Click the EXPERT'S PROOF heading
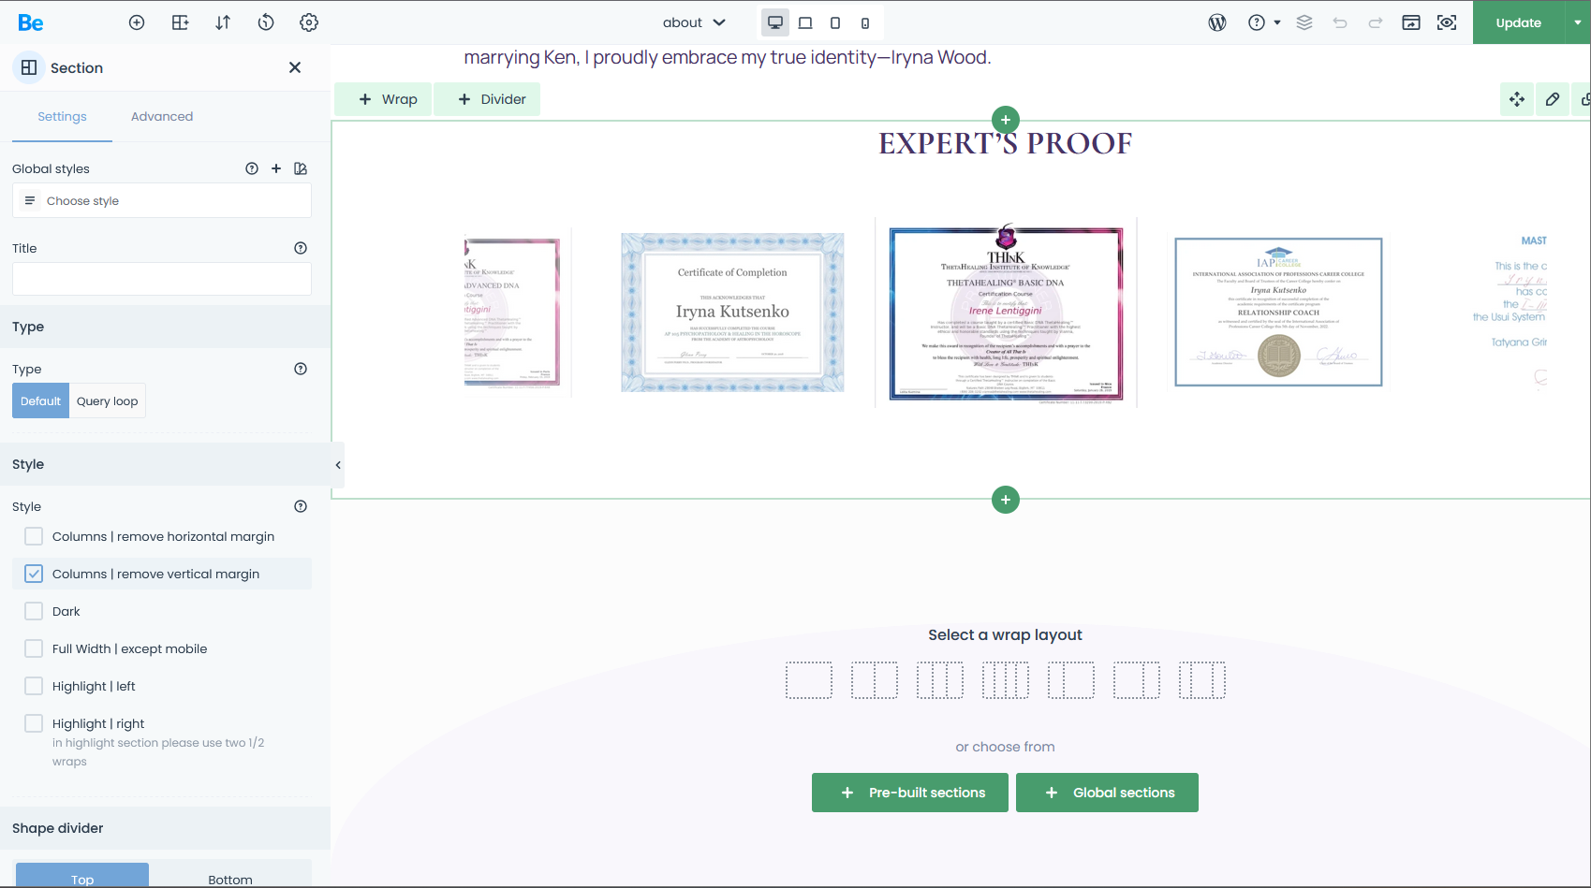 (1006, 143)
